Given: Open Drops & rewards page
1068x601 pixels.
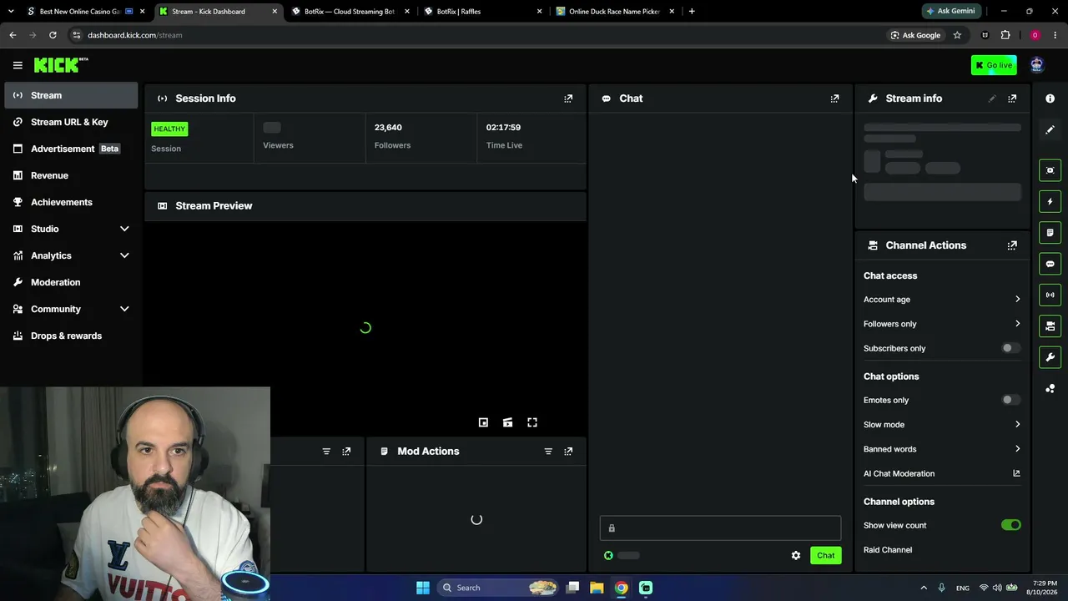Looking at the screenshot, I should point(71,336).
